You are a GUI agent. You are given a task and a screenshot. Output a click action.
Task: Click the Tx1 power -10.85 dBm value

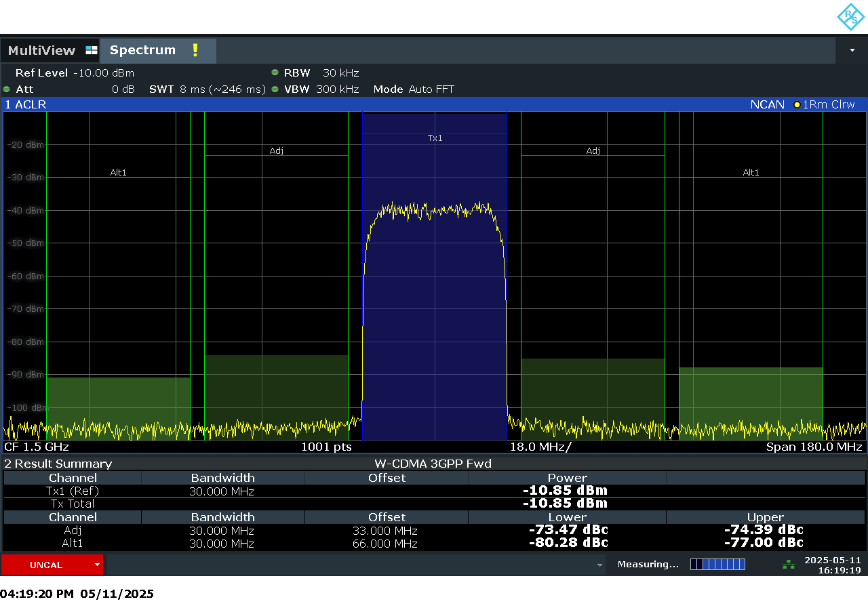click(x=566, y=490)
